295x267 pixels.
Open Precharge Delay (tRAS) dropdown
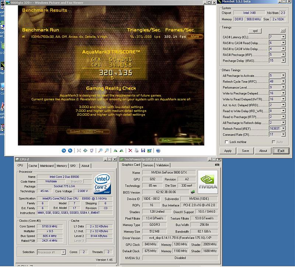coord(283,61)
